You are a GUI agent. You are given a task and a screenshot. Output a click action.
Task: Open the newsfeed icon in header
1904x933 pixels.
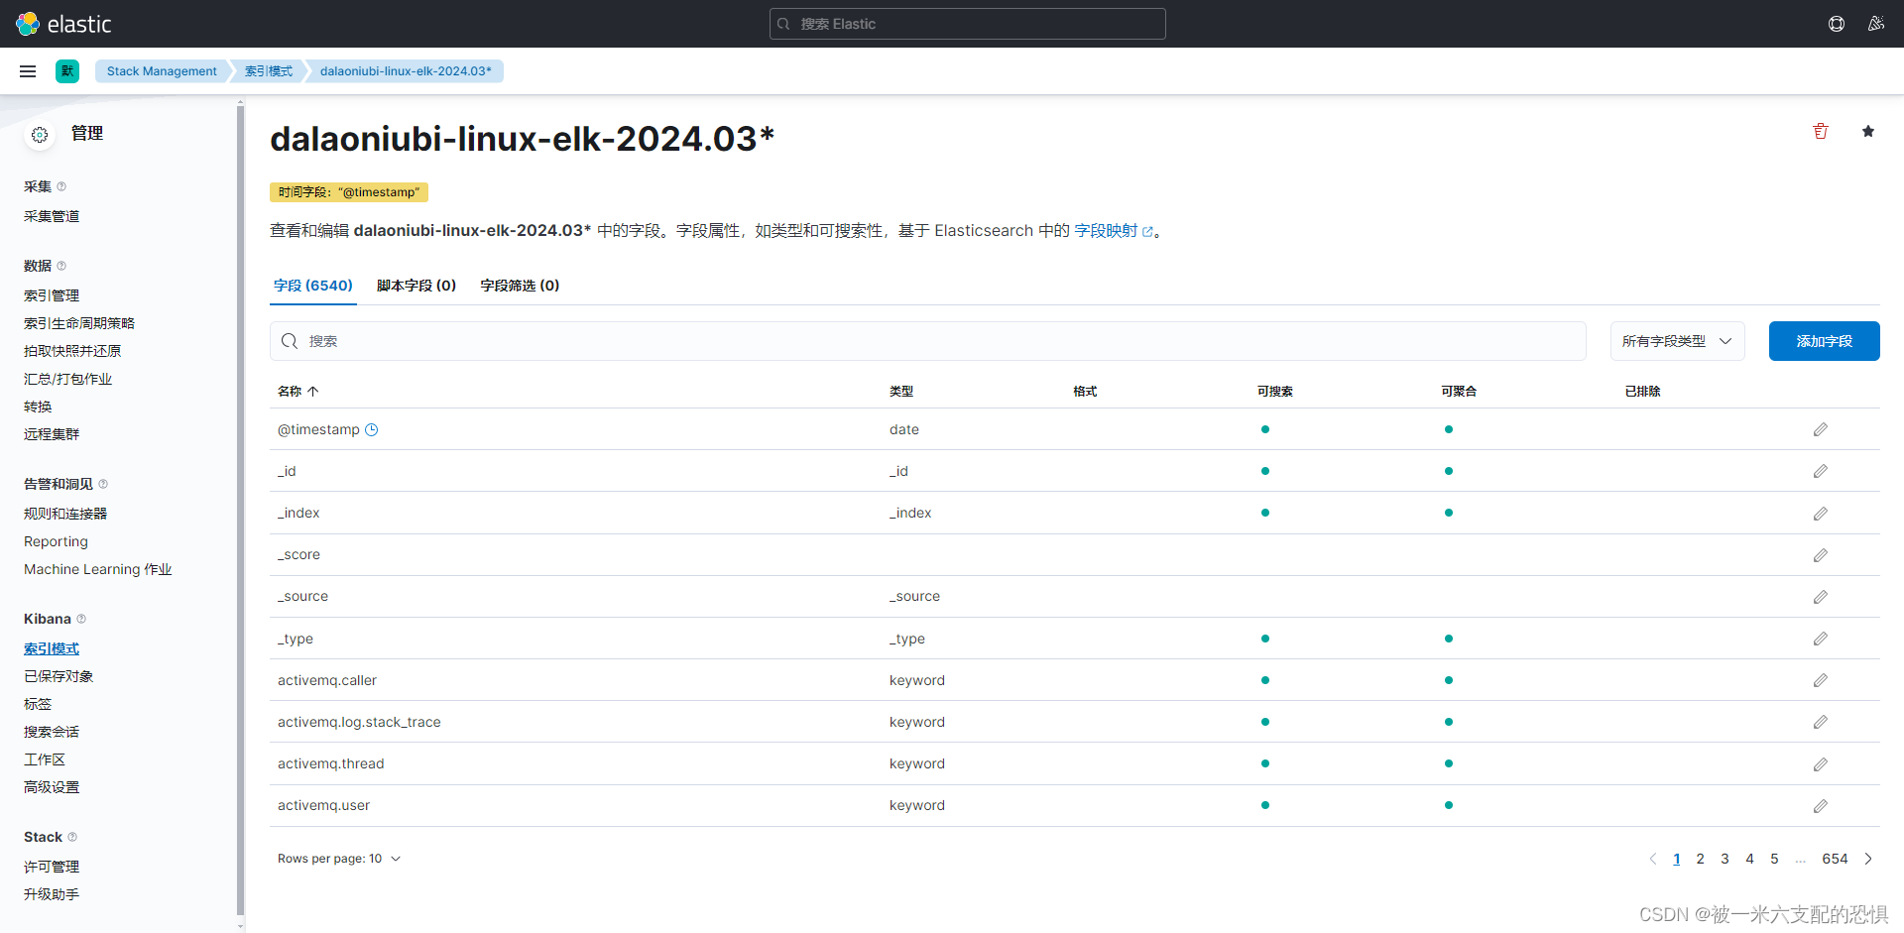1876,24
